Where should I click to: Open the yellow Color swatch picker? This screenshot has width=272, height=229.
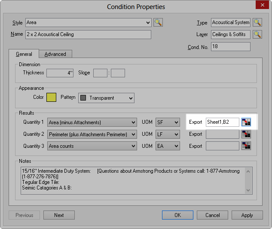(x=51, y=98)
